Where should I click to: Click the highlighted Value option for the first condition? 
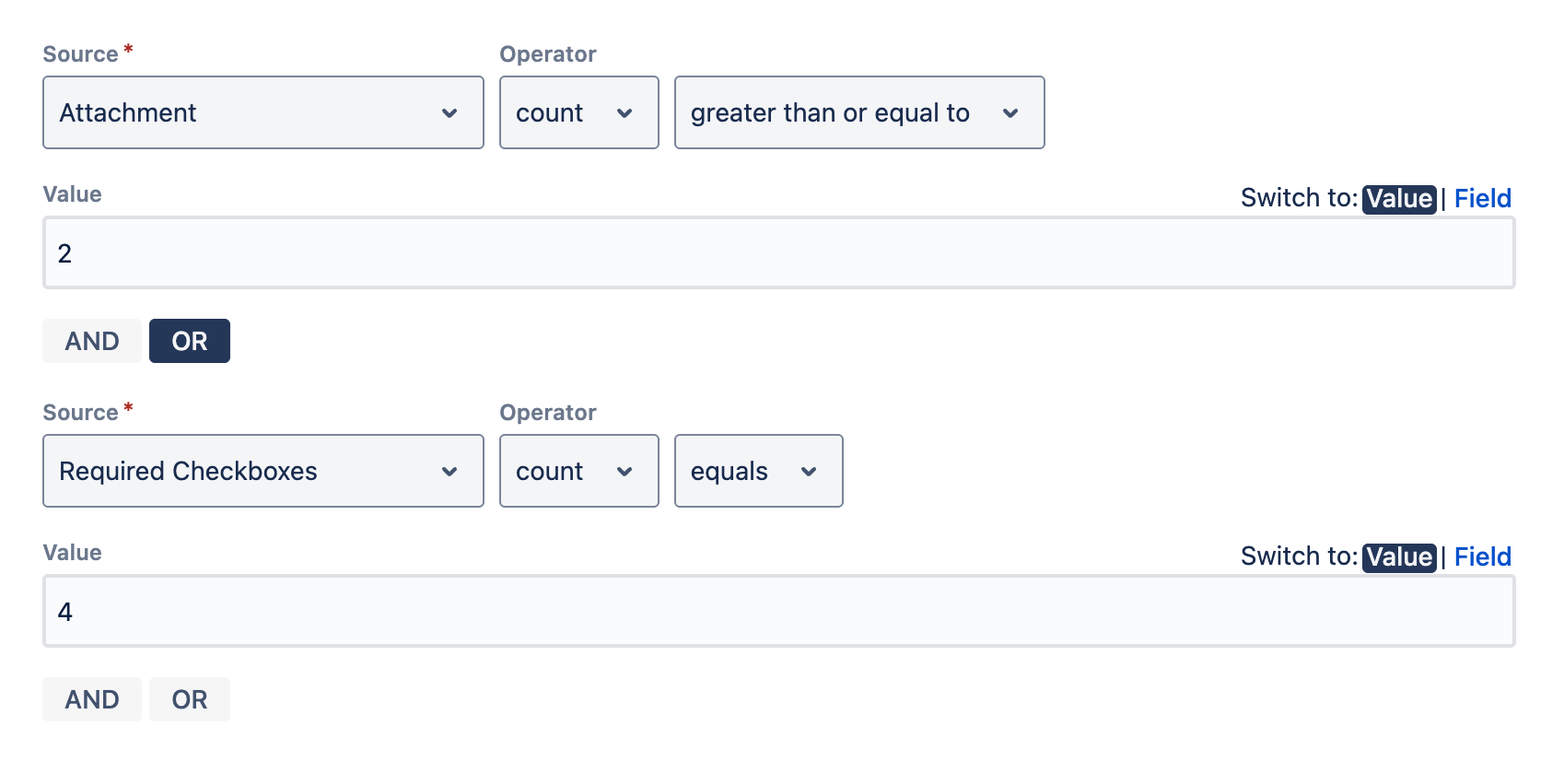click(1398, 198)
